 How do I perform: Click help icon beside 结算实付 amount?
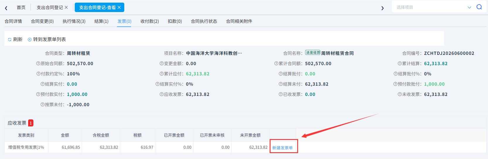tap(42, 84)
